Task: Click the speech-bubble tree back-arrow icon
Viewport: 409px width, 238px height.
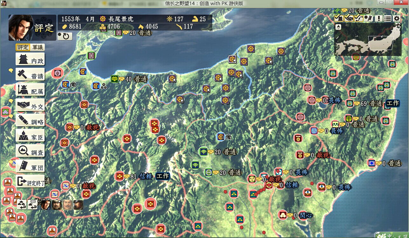Action: [x=32, y=205]
